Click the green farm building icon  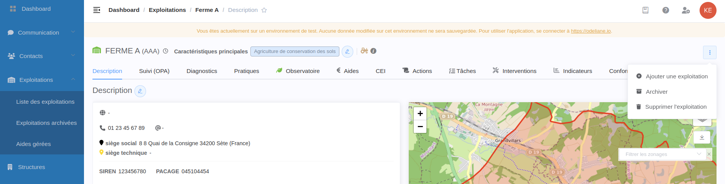(97, 50)
